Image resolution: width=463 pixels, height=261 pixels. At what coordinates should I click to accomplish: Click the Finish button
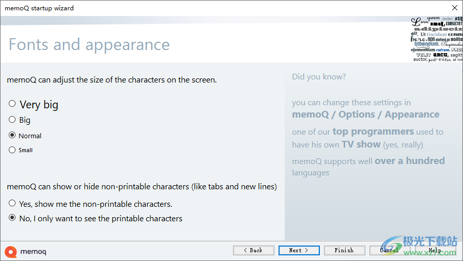[344, 250]
